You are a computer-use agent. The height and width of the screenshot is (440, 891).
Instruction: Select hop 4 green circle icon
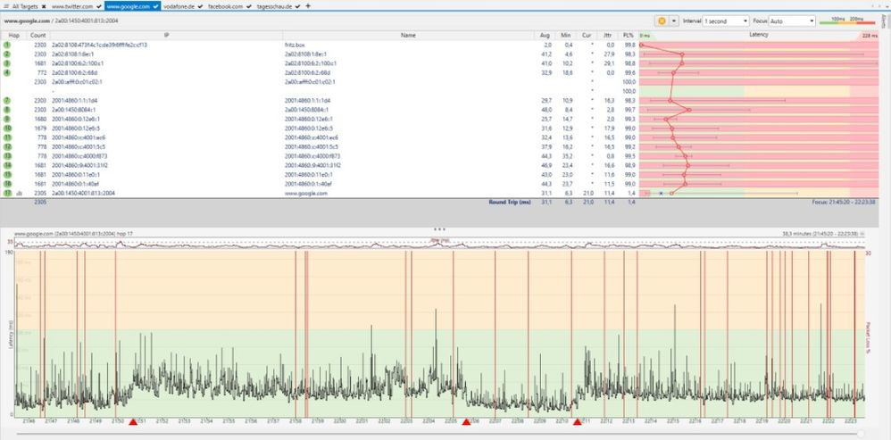7,72
